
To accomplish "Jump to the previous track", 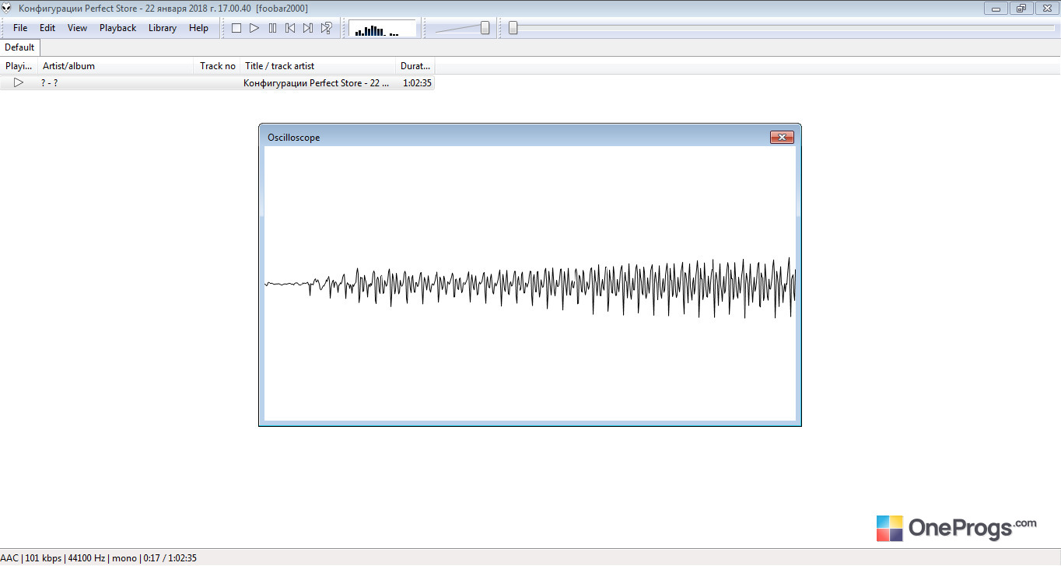I will 290,28.
